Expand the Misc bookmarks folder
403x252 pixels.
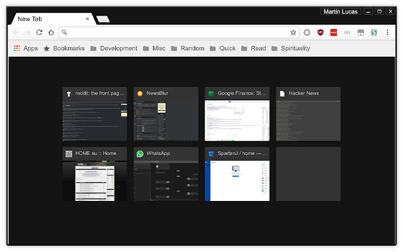point(154,49)
